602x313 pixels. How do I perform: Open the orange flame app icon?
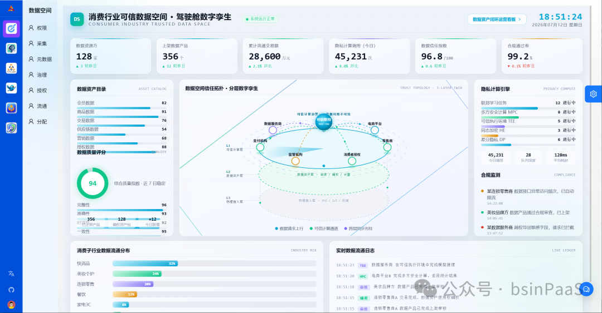click(11, 108)
